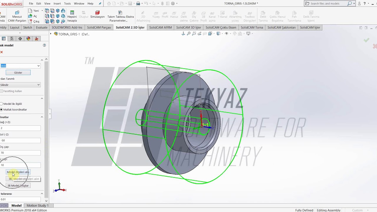Click the print icon in the top toolbar
The width and height of the screenshot is (377, 212).
tap(138, 4)
